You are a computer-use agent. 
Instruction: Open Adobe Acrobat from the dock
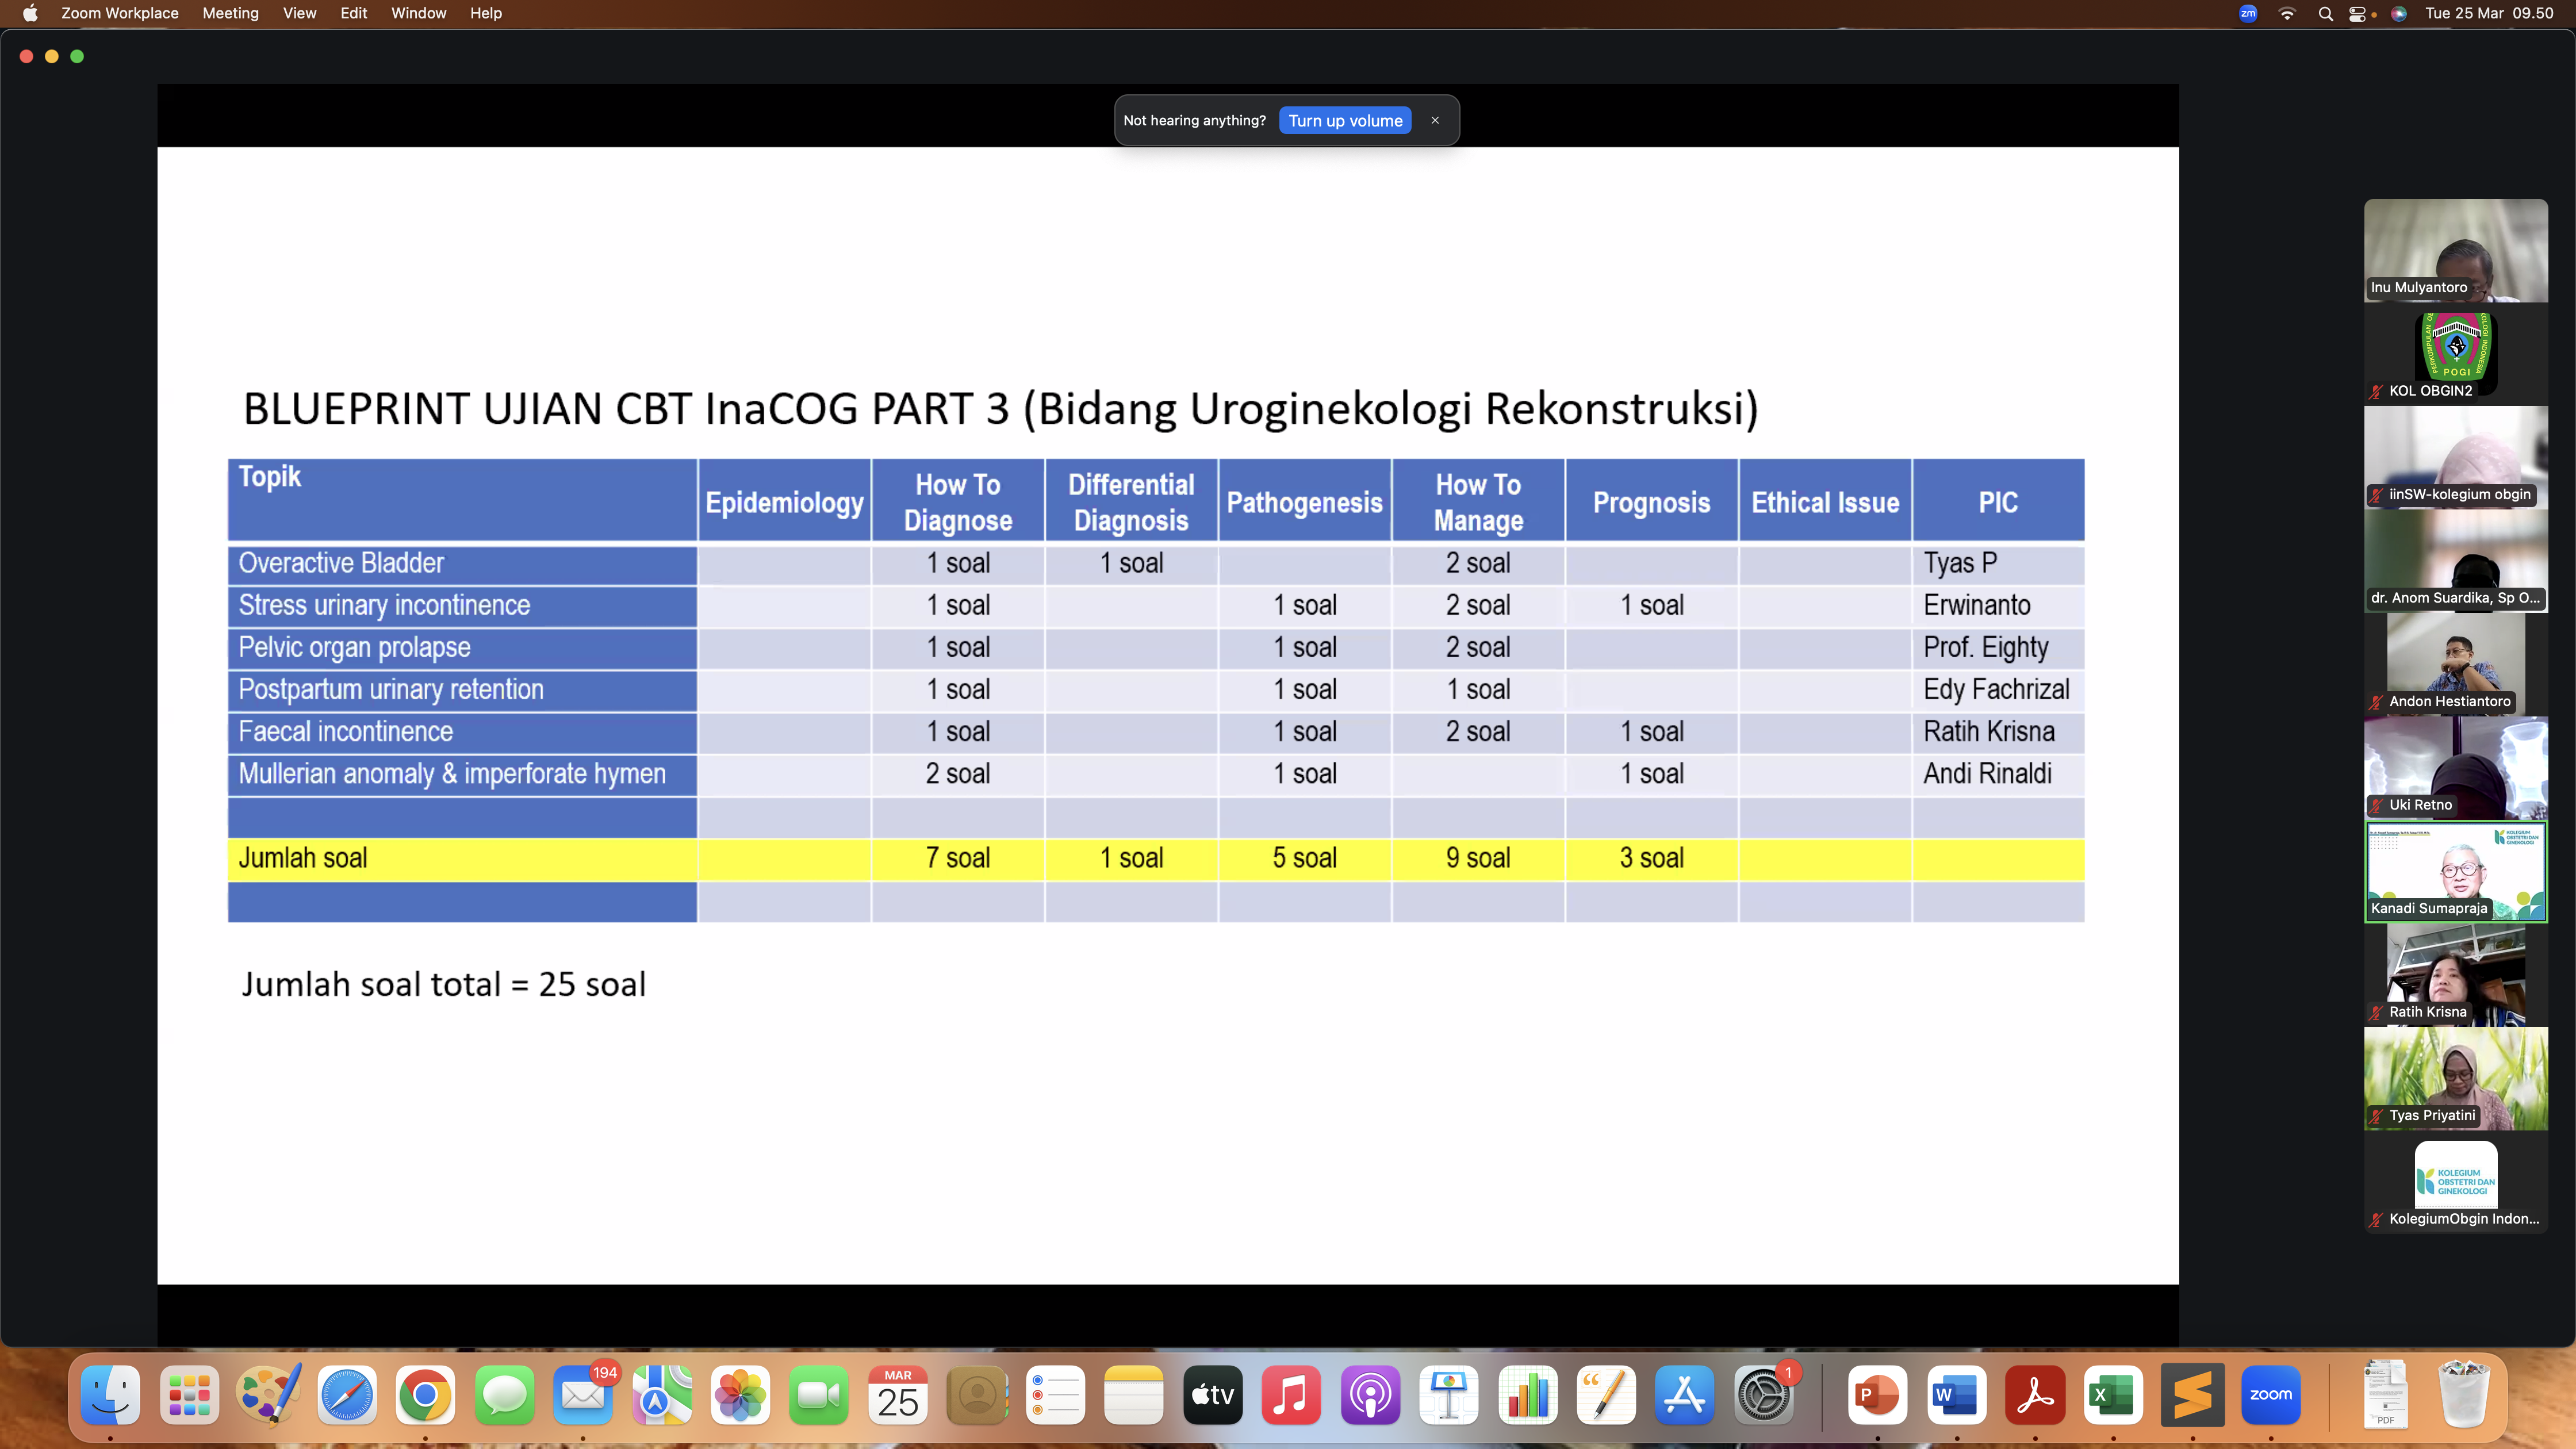2035,1395
